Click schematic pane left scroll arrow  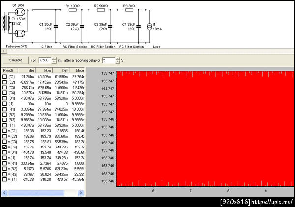(4, 51)
